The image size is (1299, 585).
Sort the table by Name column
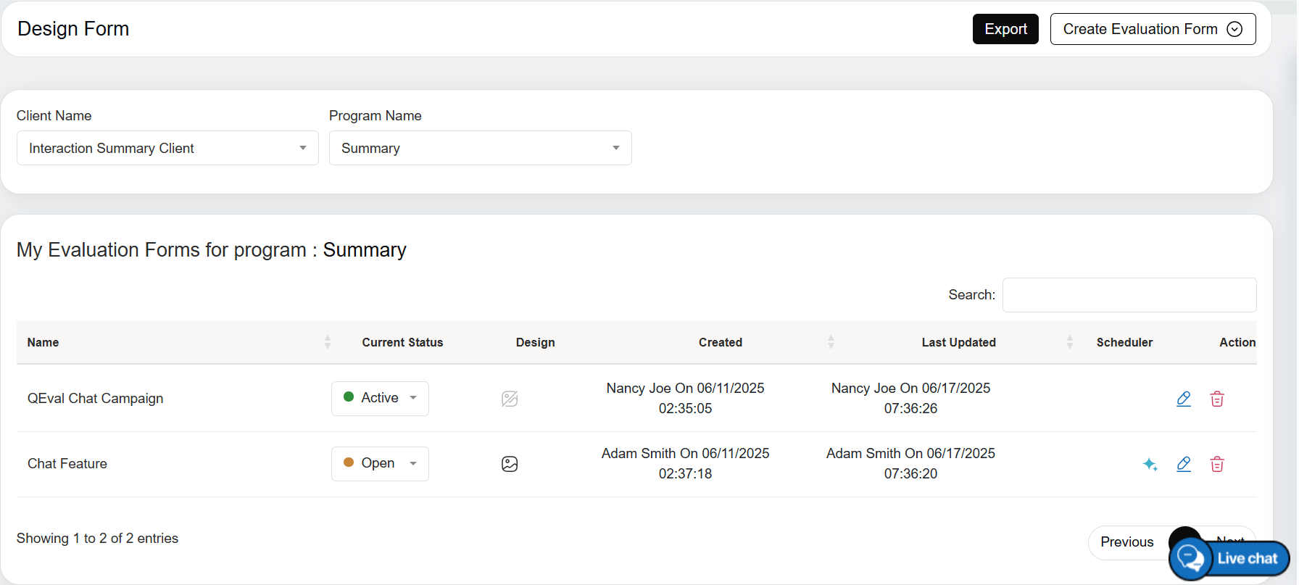coord(328,342)
